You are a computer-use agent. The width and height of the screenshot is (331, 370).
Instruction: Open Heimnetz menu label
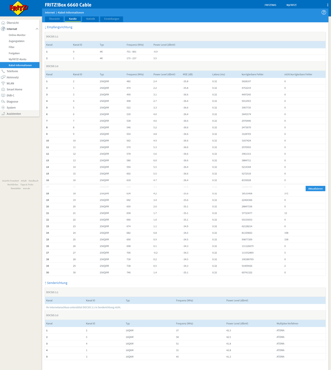point(13,77)
